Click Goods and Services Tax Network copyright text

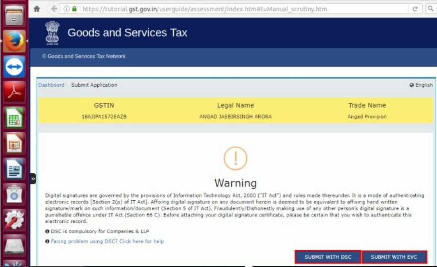[84, 56]
